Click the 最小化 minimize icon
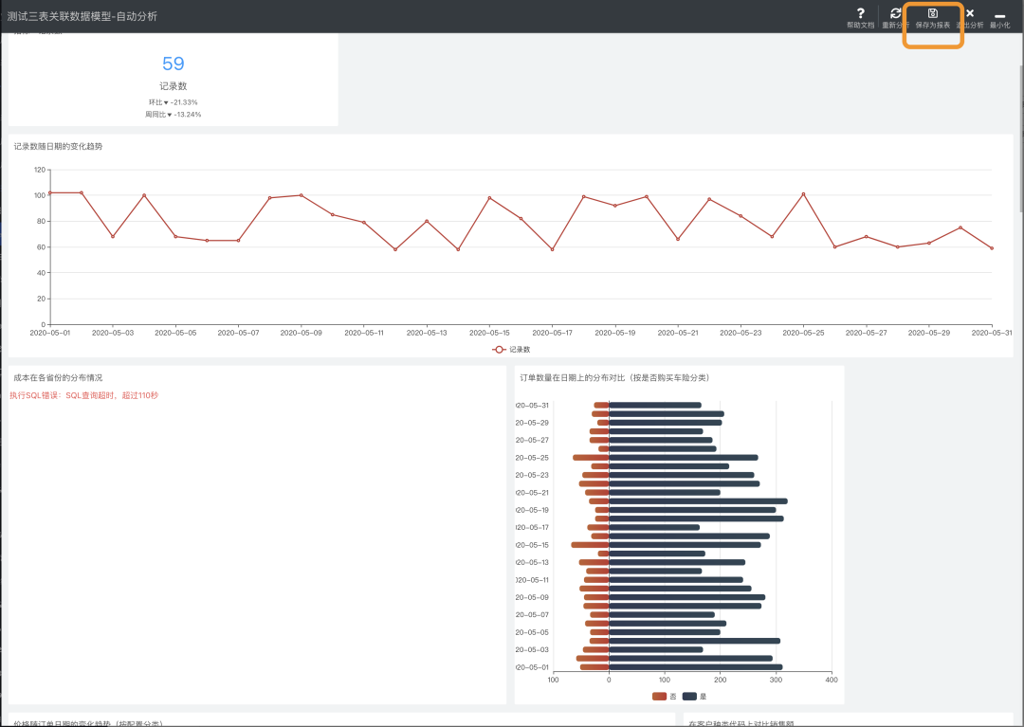 (x=1000, y=16)
